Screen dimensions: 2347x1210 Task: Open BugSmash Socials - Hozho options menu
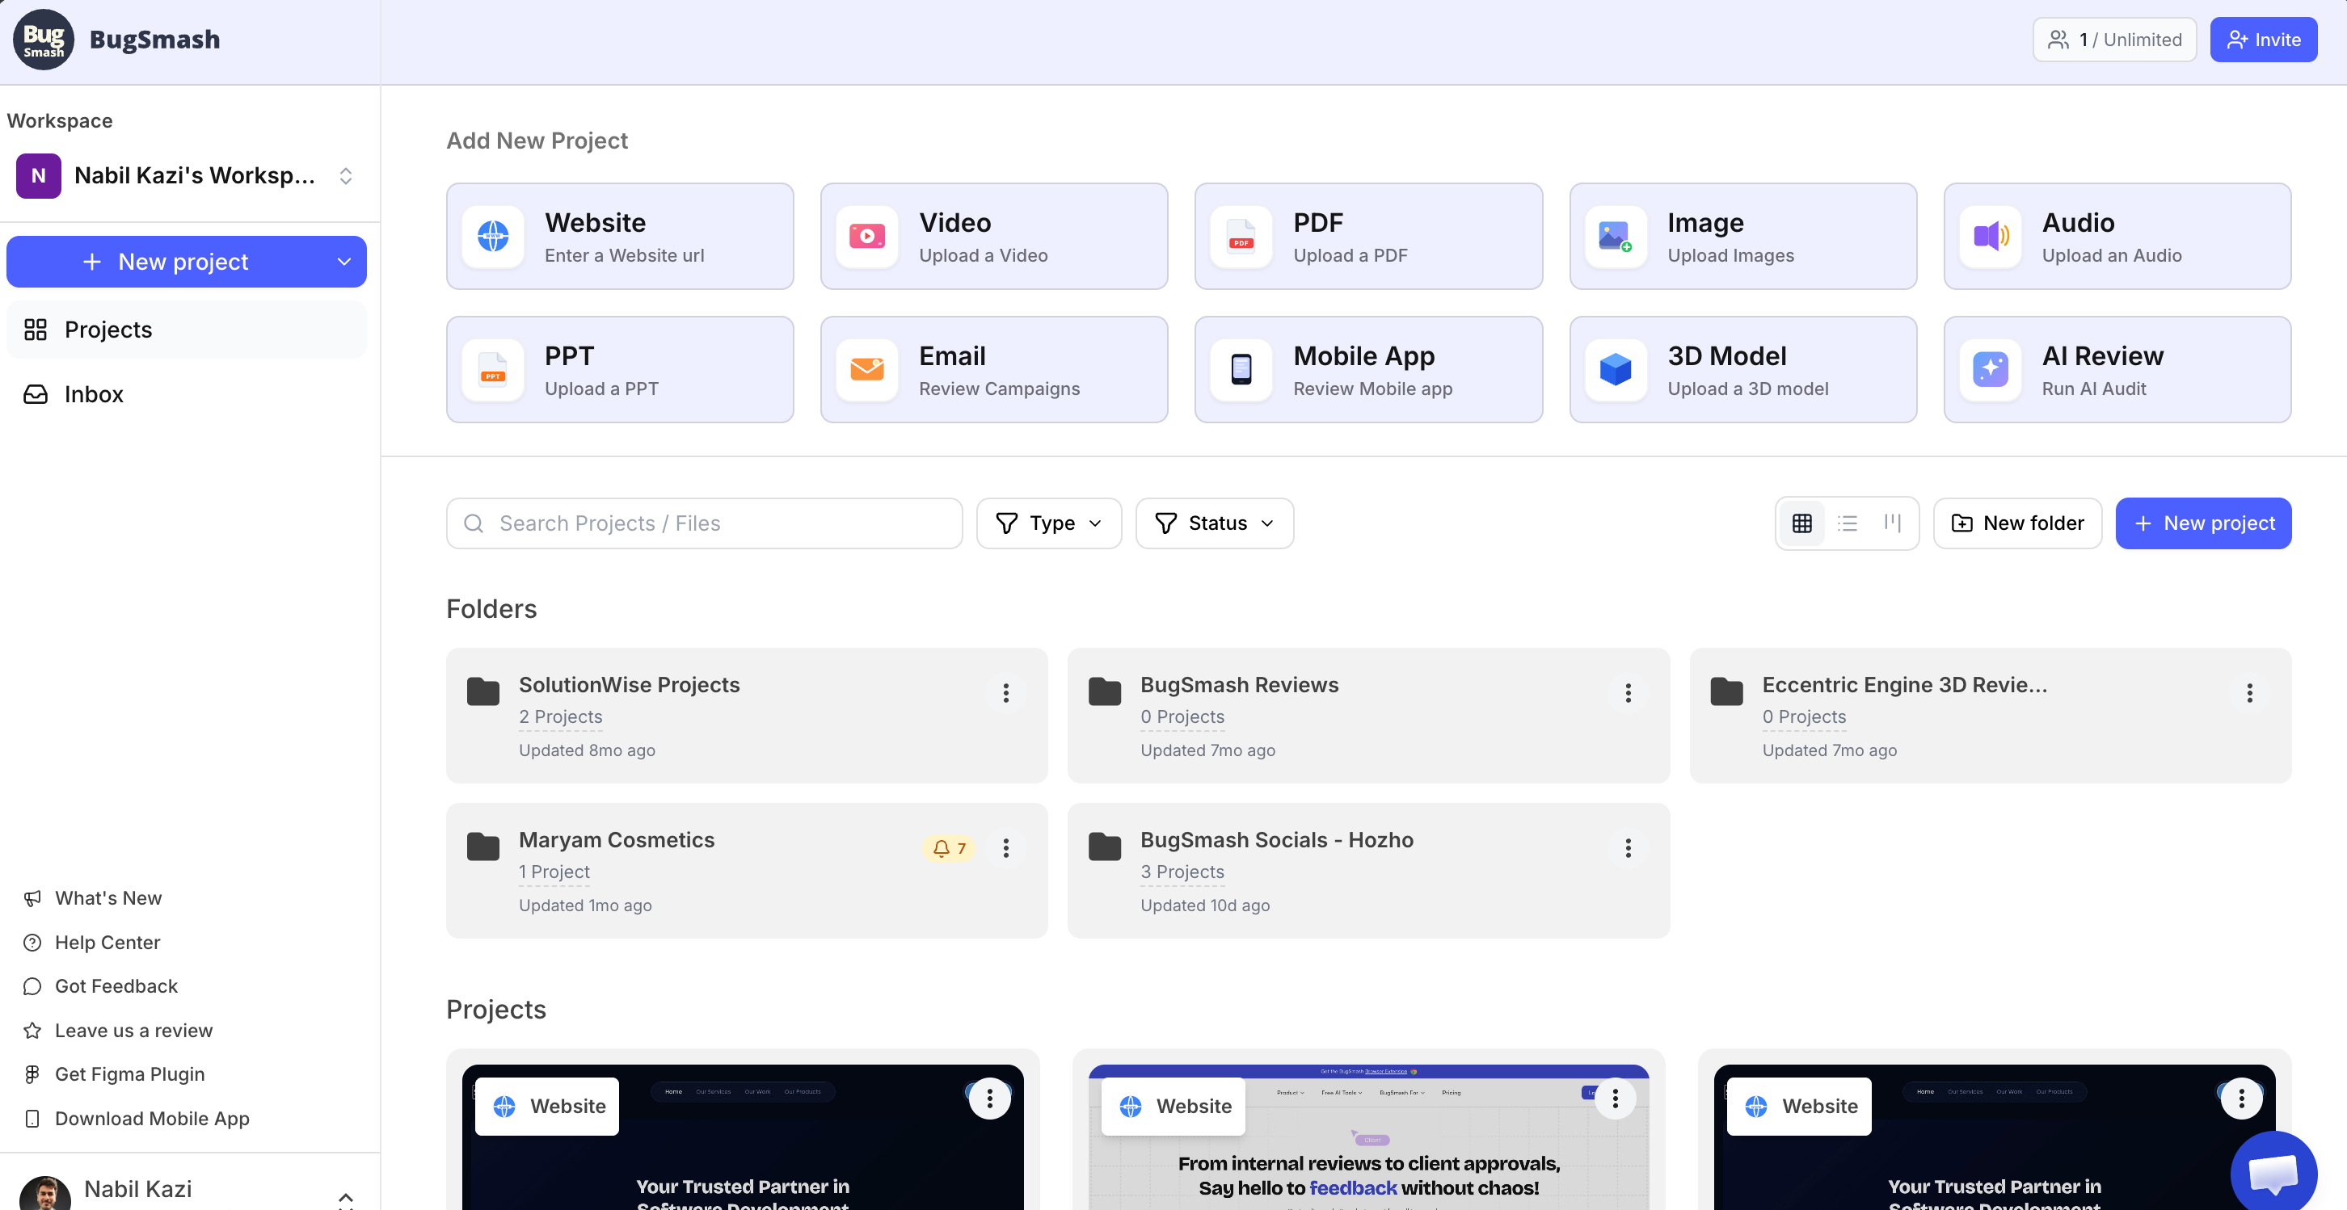[x=1629, y=849]
